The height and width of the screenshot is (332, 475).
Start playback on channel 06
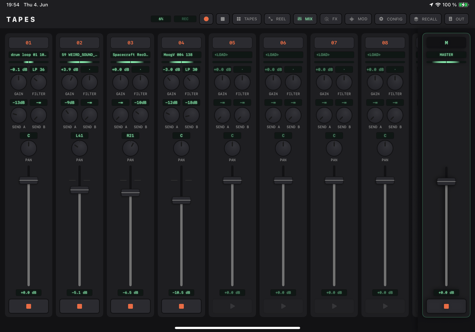point(283,306)
